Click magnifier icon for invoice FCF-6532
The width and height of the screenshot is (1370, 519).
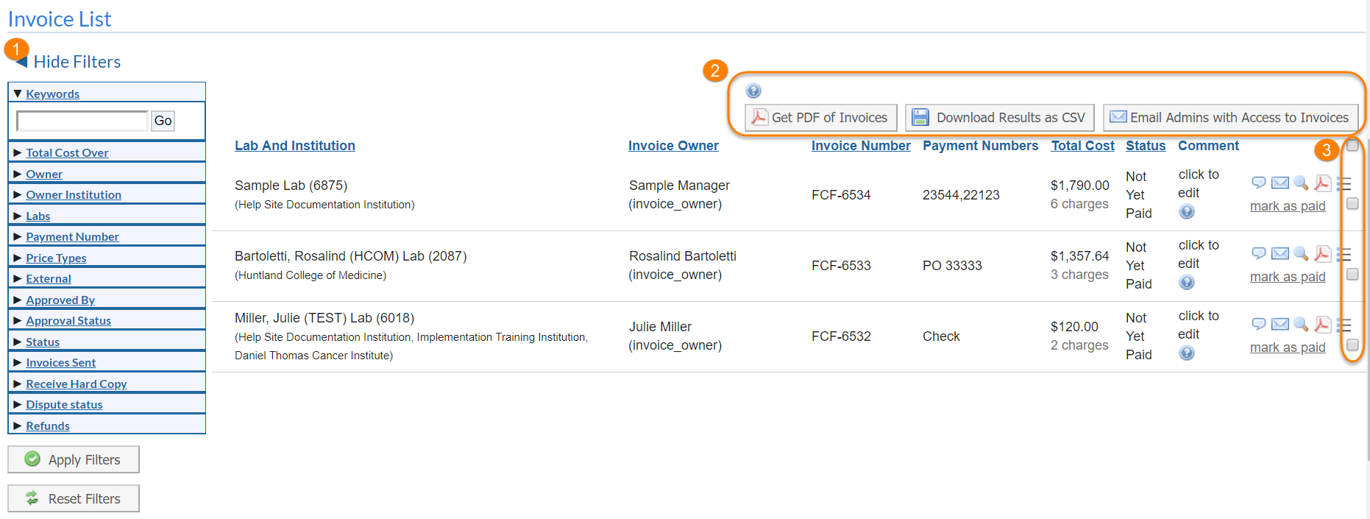click(1301, 324)
